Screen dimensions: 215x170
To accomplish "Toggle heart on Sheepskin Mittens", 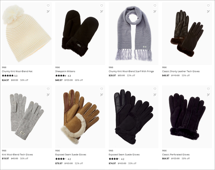I will pyautogui.click(x=102, y=6).
